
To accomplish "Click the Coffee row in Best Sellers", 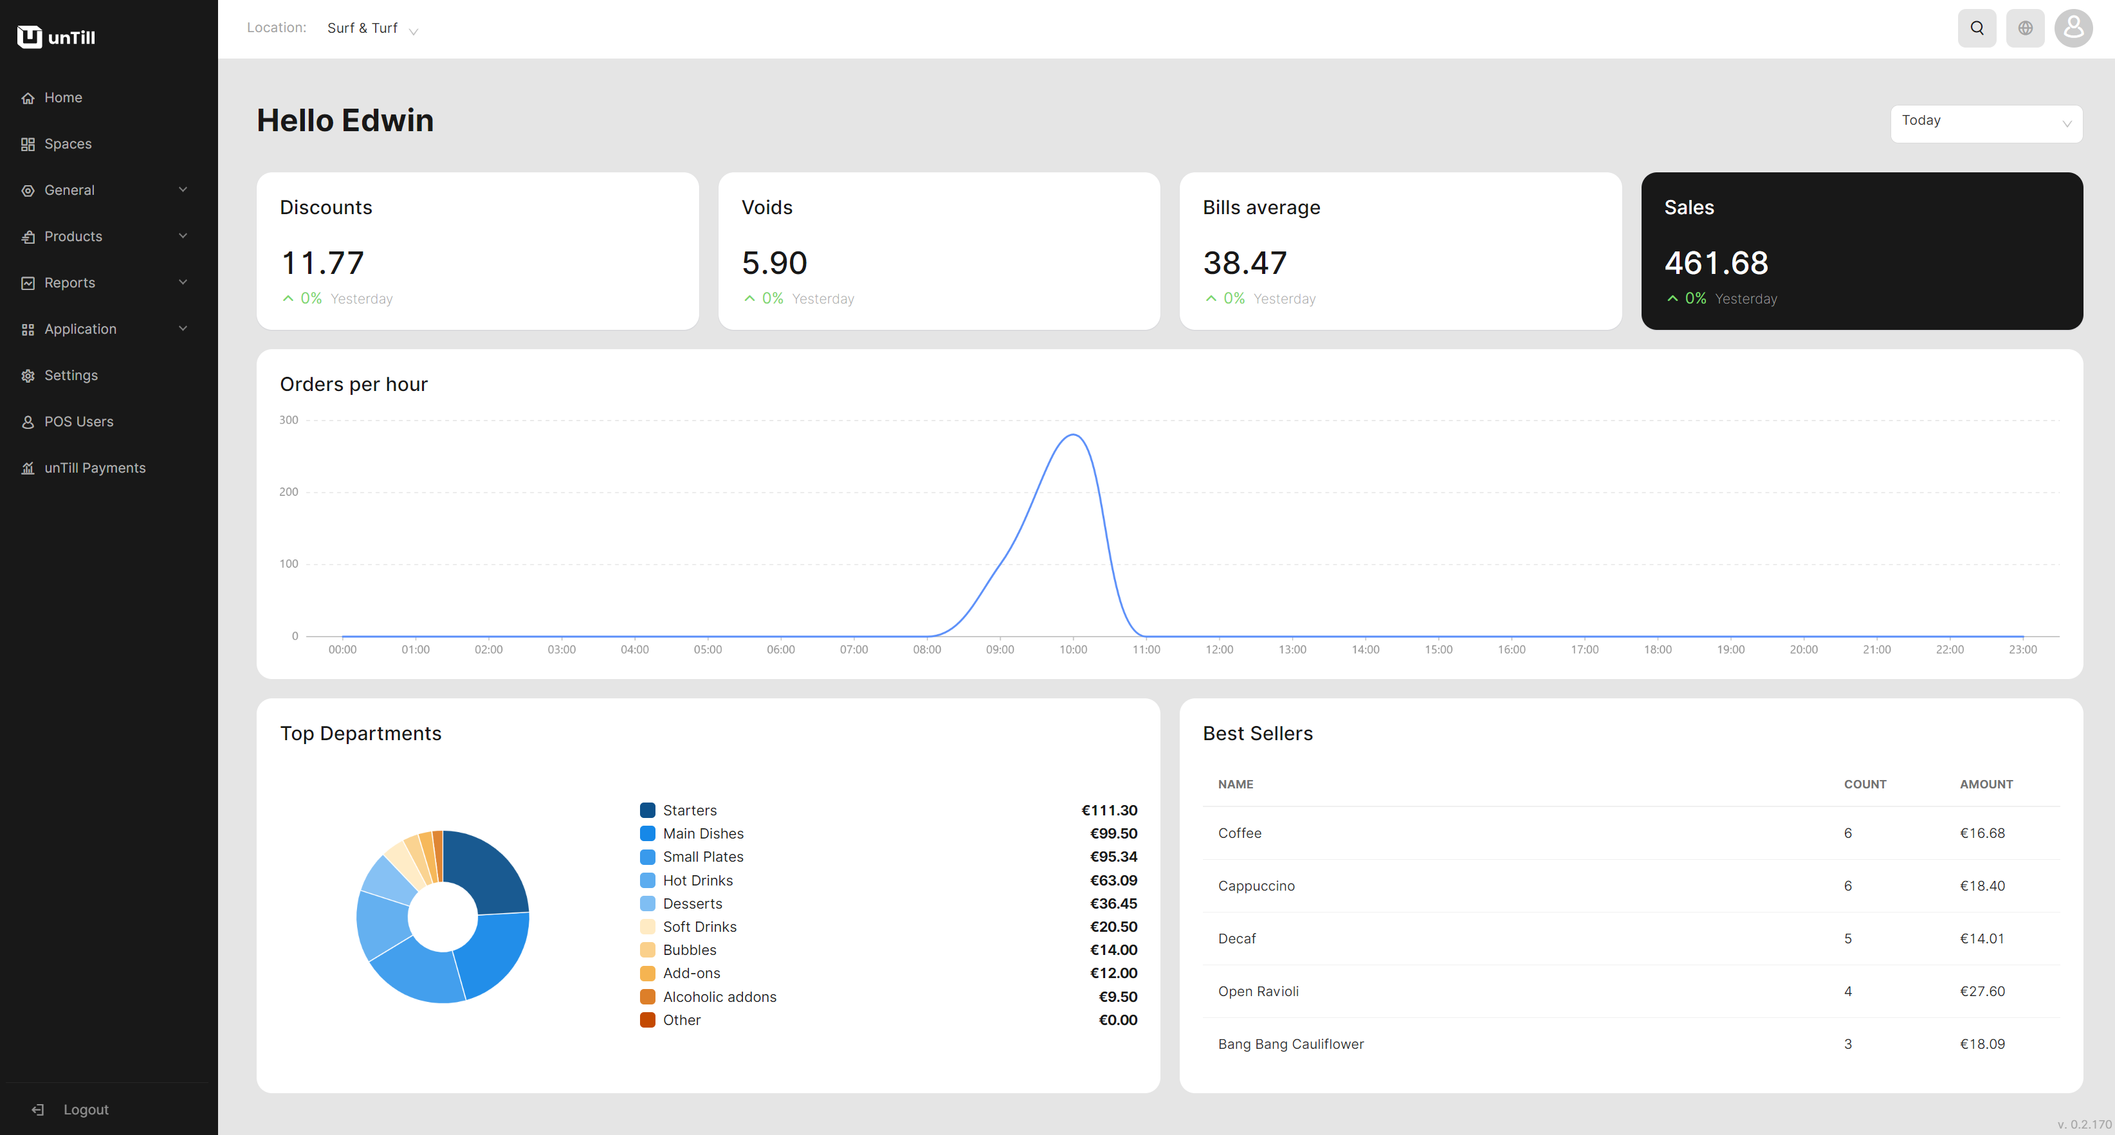I will (x=1630, y=833).
